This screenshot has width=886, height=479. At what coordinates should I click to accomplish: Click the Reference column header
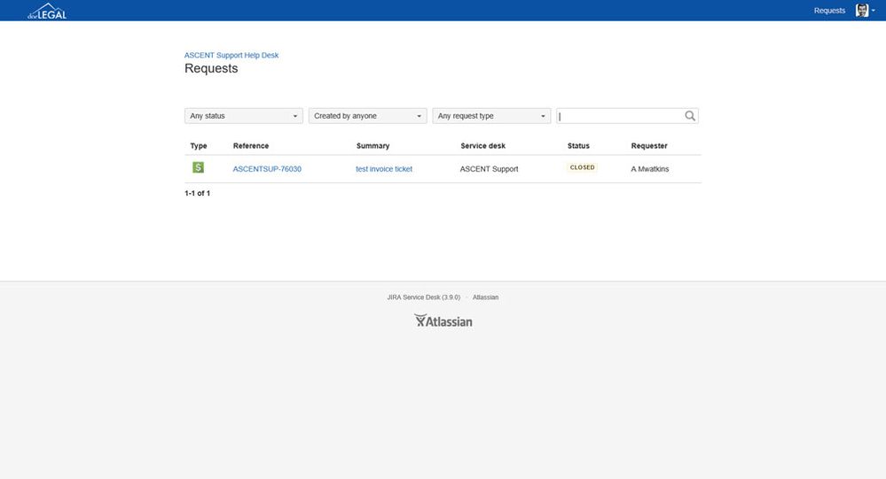tap(251, 145)
